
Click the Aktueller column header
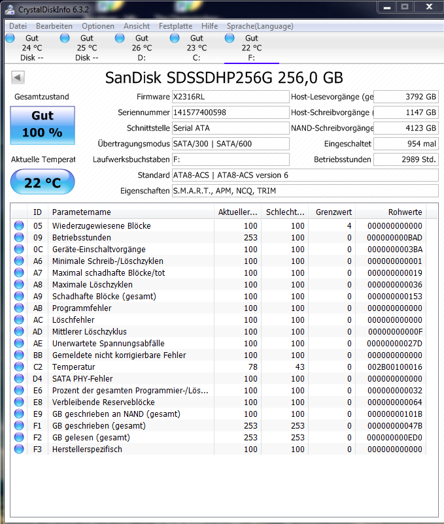coord(238,212)
